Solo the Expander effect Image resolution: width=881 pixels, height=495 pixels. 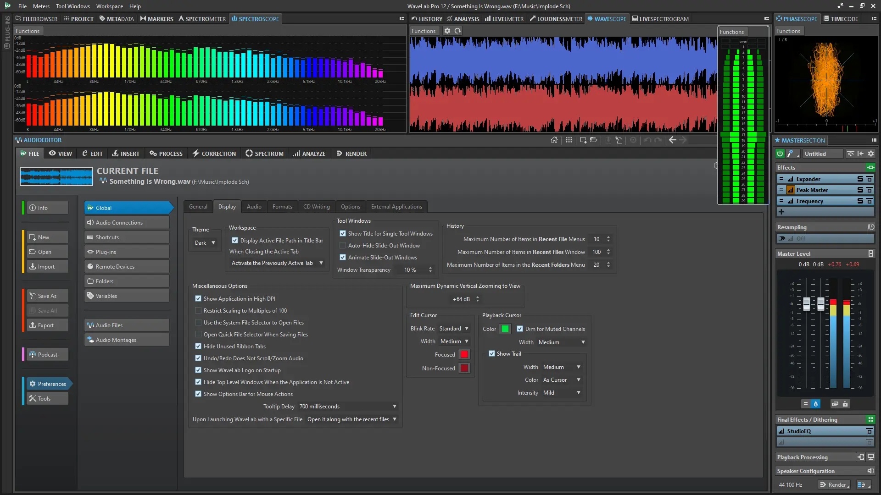coord(860,179)
